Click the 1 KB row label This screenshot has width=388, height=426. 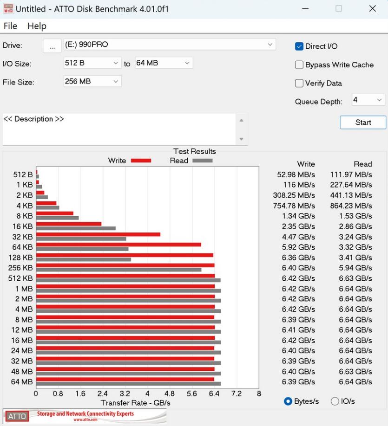tap(25, 185)
